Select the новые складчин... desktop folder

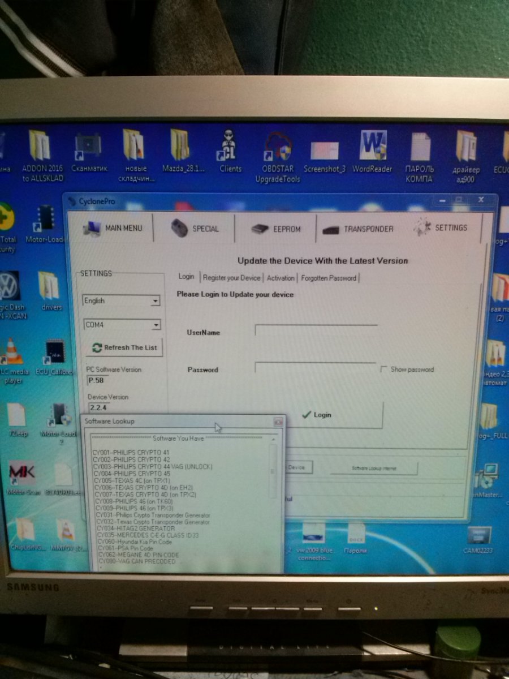point(135,156)
